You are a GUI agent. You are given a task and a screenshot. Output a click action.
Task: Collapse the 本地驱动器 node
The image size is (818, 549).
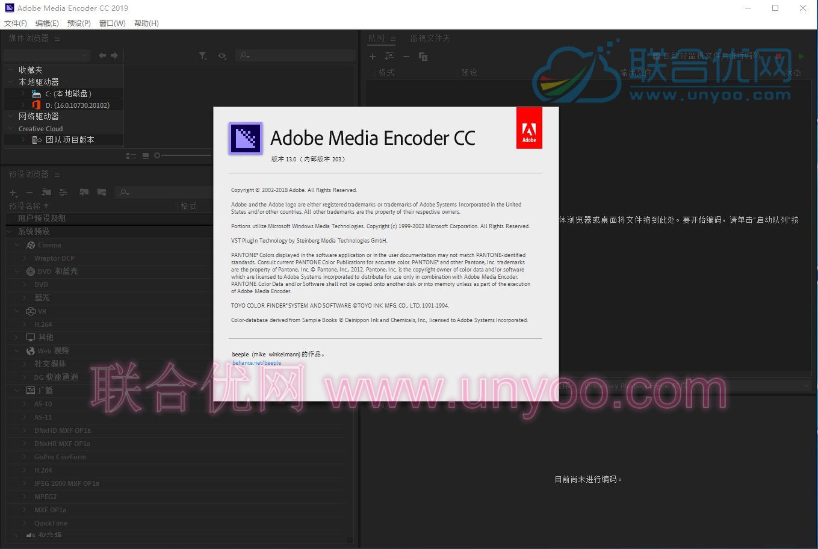(10, 82)
